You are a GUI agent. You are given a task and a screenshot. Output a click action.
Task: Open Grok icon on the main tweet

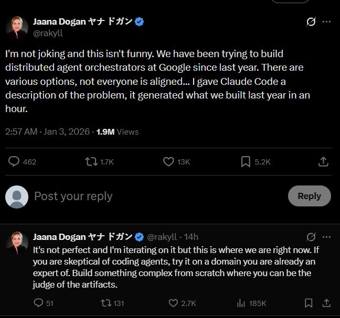point(311,22)
